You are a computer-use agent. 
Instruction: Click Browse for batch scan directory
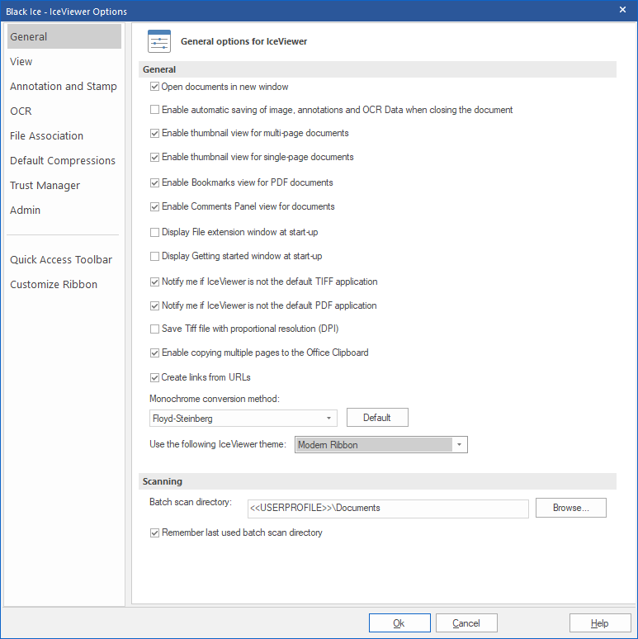[x=571, y=508]
